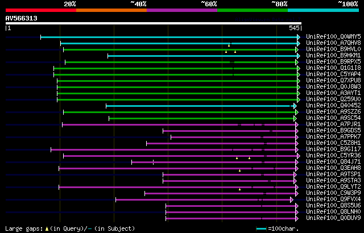Click the cyan ~100% identity legend segment
The height and width of the screenshot is (233, 364).
click(324, 10)
